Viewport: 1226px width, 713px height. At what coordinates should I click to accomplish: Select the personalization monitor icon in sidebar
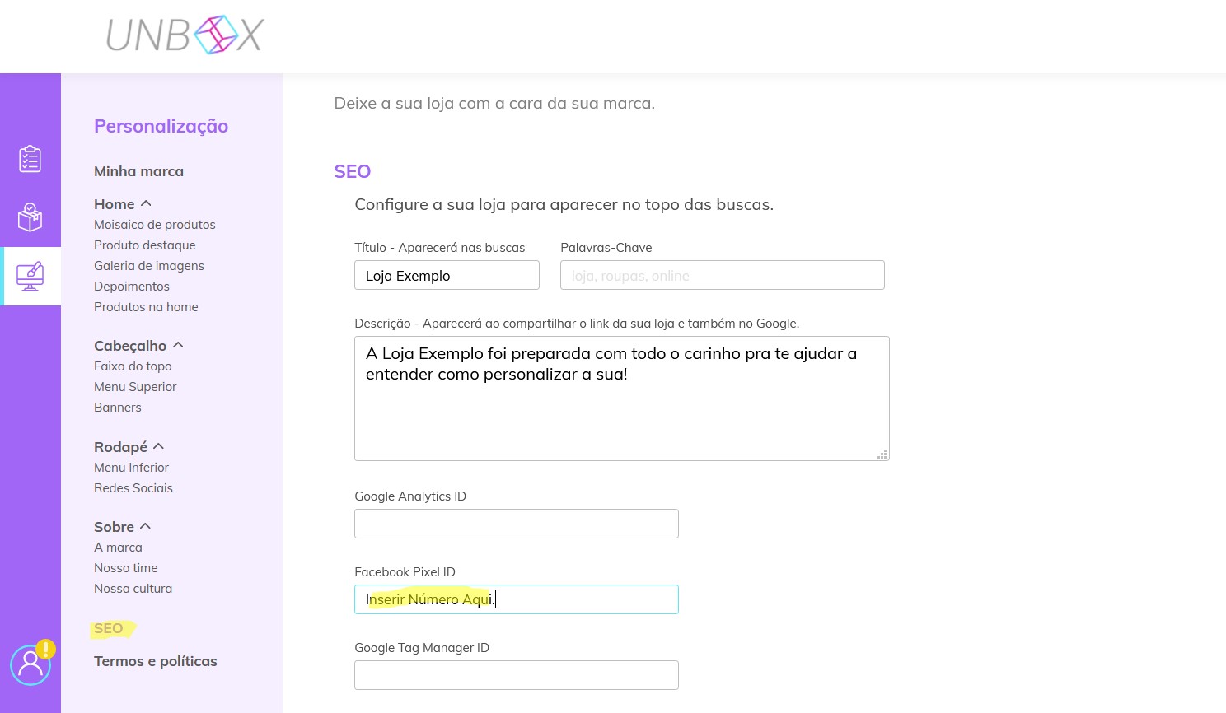30,276
